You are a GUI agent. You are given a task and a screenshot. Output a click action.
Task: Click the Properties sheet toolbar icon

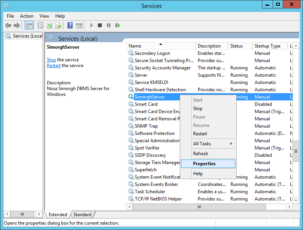point(40,25)
